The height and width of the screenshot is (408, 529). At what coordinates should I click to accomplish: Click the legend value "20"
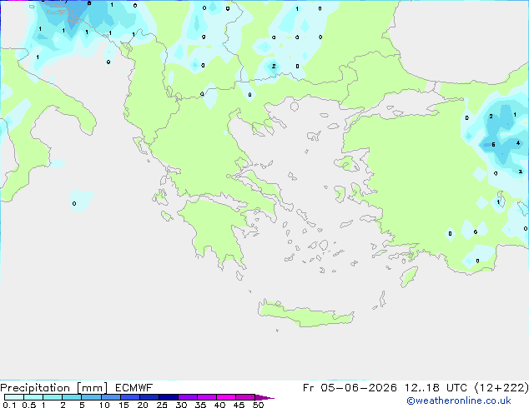pos(143,405)
